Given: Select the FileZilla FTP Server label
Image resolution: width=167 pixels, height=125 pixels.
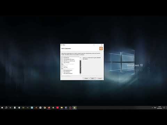Looking at the screenshot, I should coord(70,59).
